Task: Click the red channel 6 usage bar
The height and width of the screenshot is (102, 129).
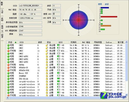Action: (x=109, y=17)
